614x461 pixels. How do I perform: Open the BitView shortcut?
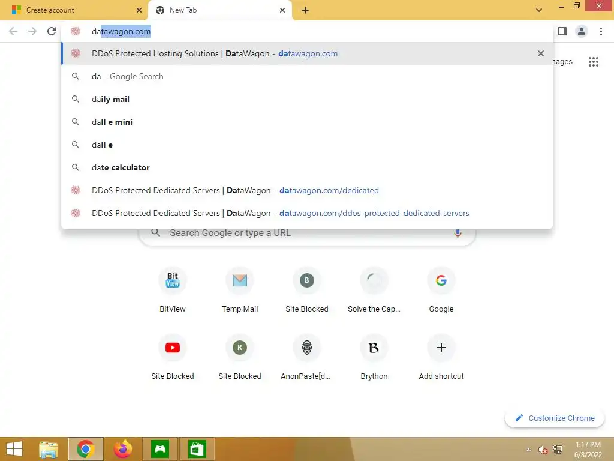[173, 290]
